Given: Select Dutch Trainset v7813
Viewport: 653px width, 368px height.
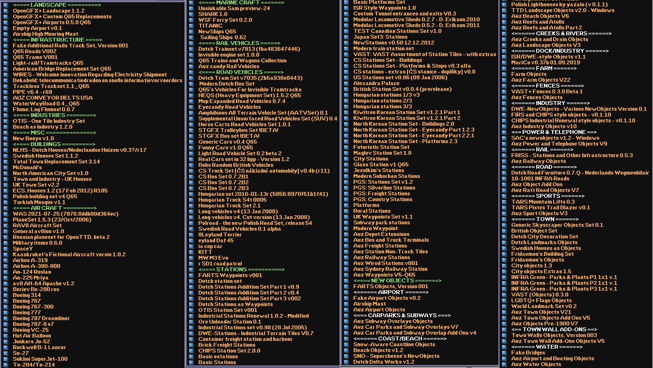Looking at the screenshot, I should (249, 49).
